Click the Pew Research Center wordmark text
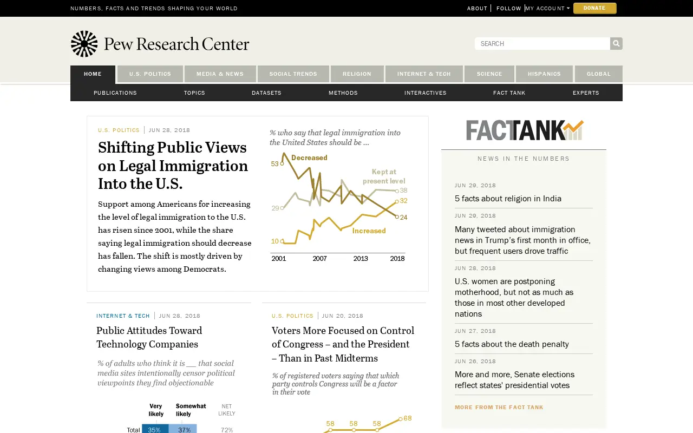This screenshot has width=693, height=433. click(x=176, y=44)
